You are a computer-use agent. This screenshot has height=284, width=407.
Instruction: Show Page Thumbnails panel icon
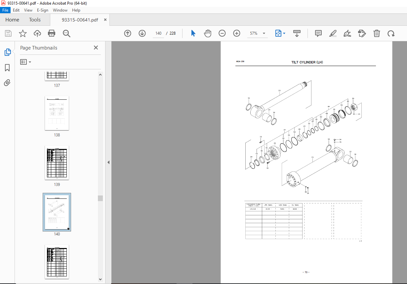tap(7, 52)
